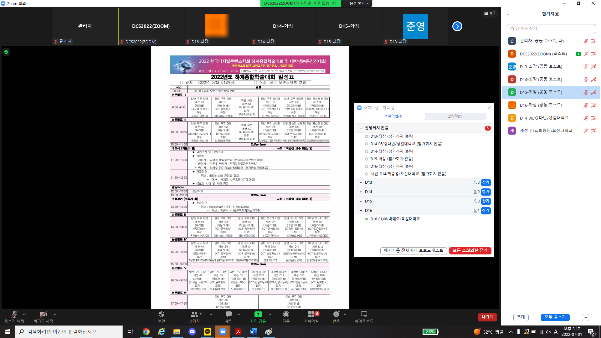Click 모든 소회의실 닫기 button
This screenshot has height=338, width=601.
coord(470,251)
